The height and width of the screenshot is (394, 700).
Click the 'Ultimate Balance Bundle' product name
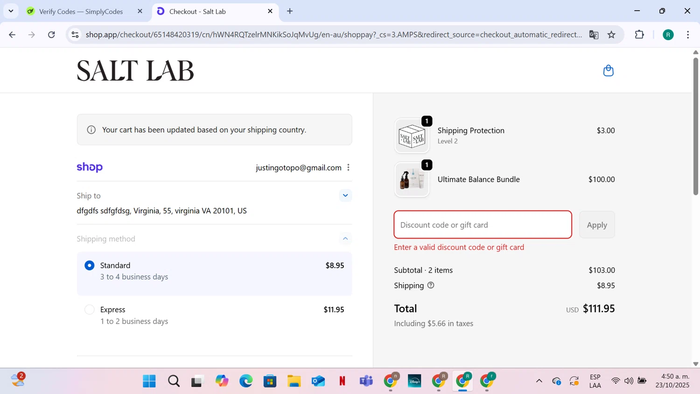(x=479, y=179)
